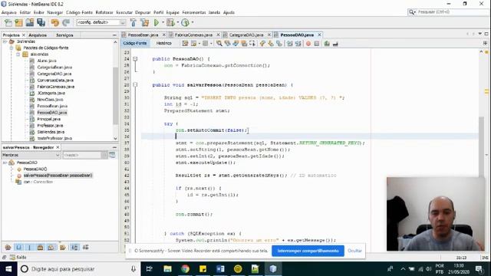Click the Save All toolbar icon
The image size is (491, 276).
[x=41, y=22]
